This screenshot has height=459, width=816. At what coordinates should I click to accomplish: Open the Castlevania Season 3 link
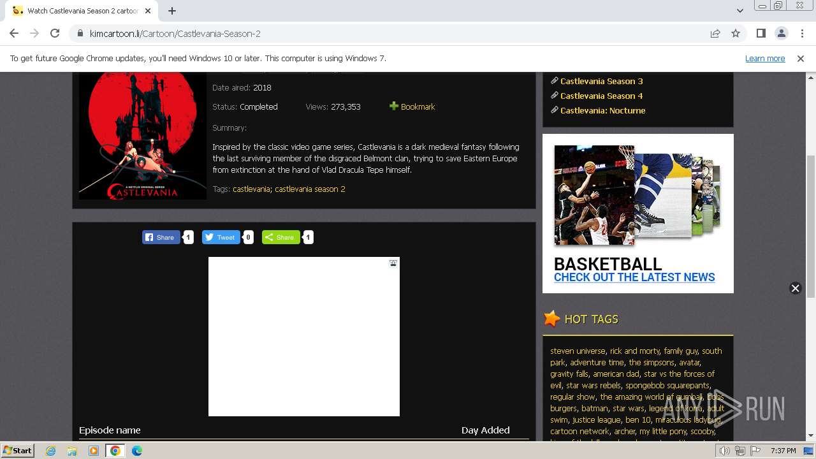pos(601,81)
